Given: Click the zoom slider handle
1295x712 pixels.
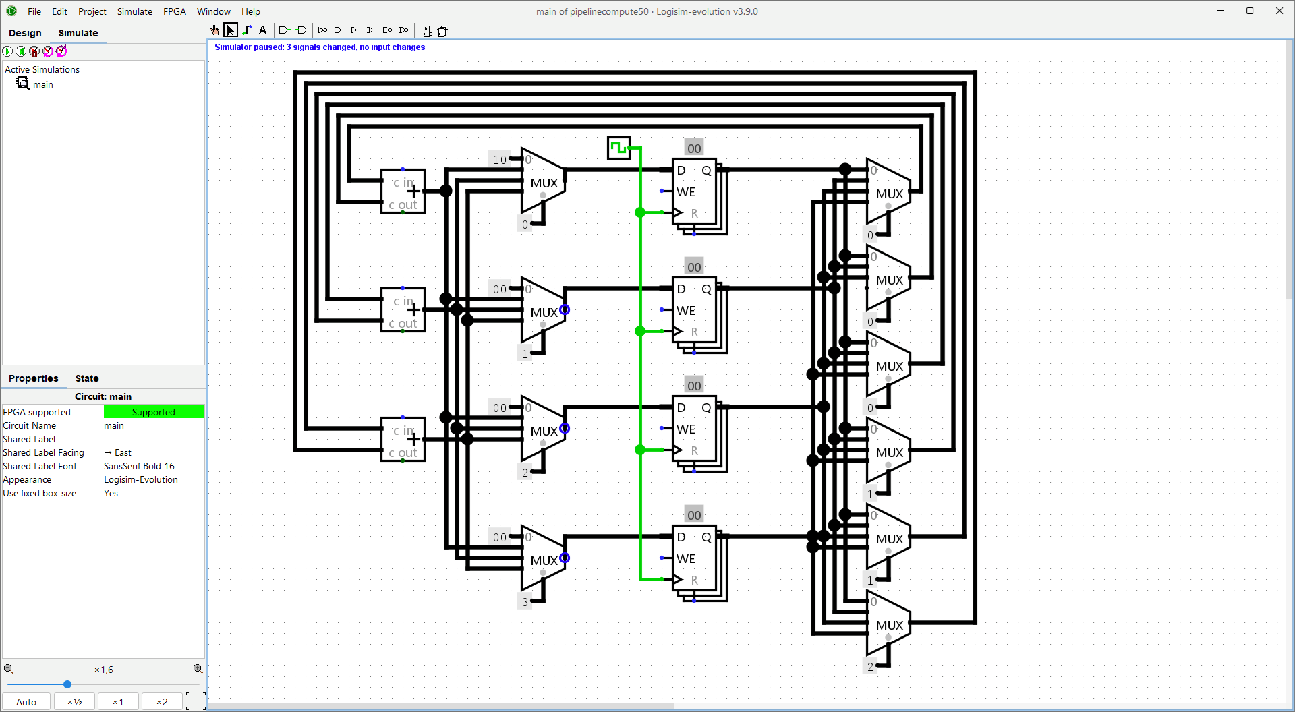Looking at the screenshot, I should pos(67,684).
